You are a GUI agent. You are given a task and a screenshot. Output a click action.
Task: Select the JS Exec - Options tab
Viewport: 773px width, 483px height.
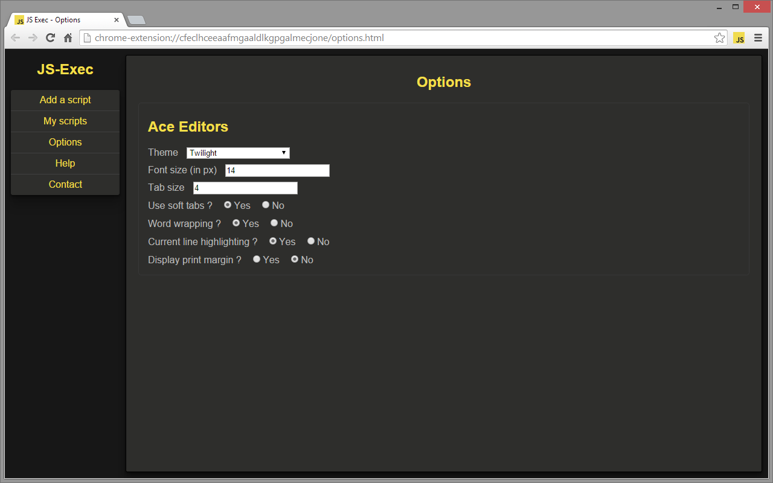(x=66, y=20)
